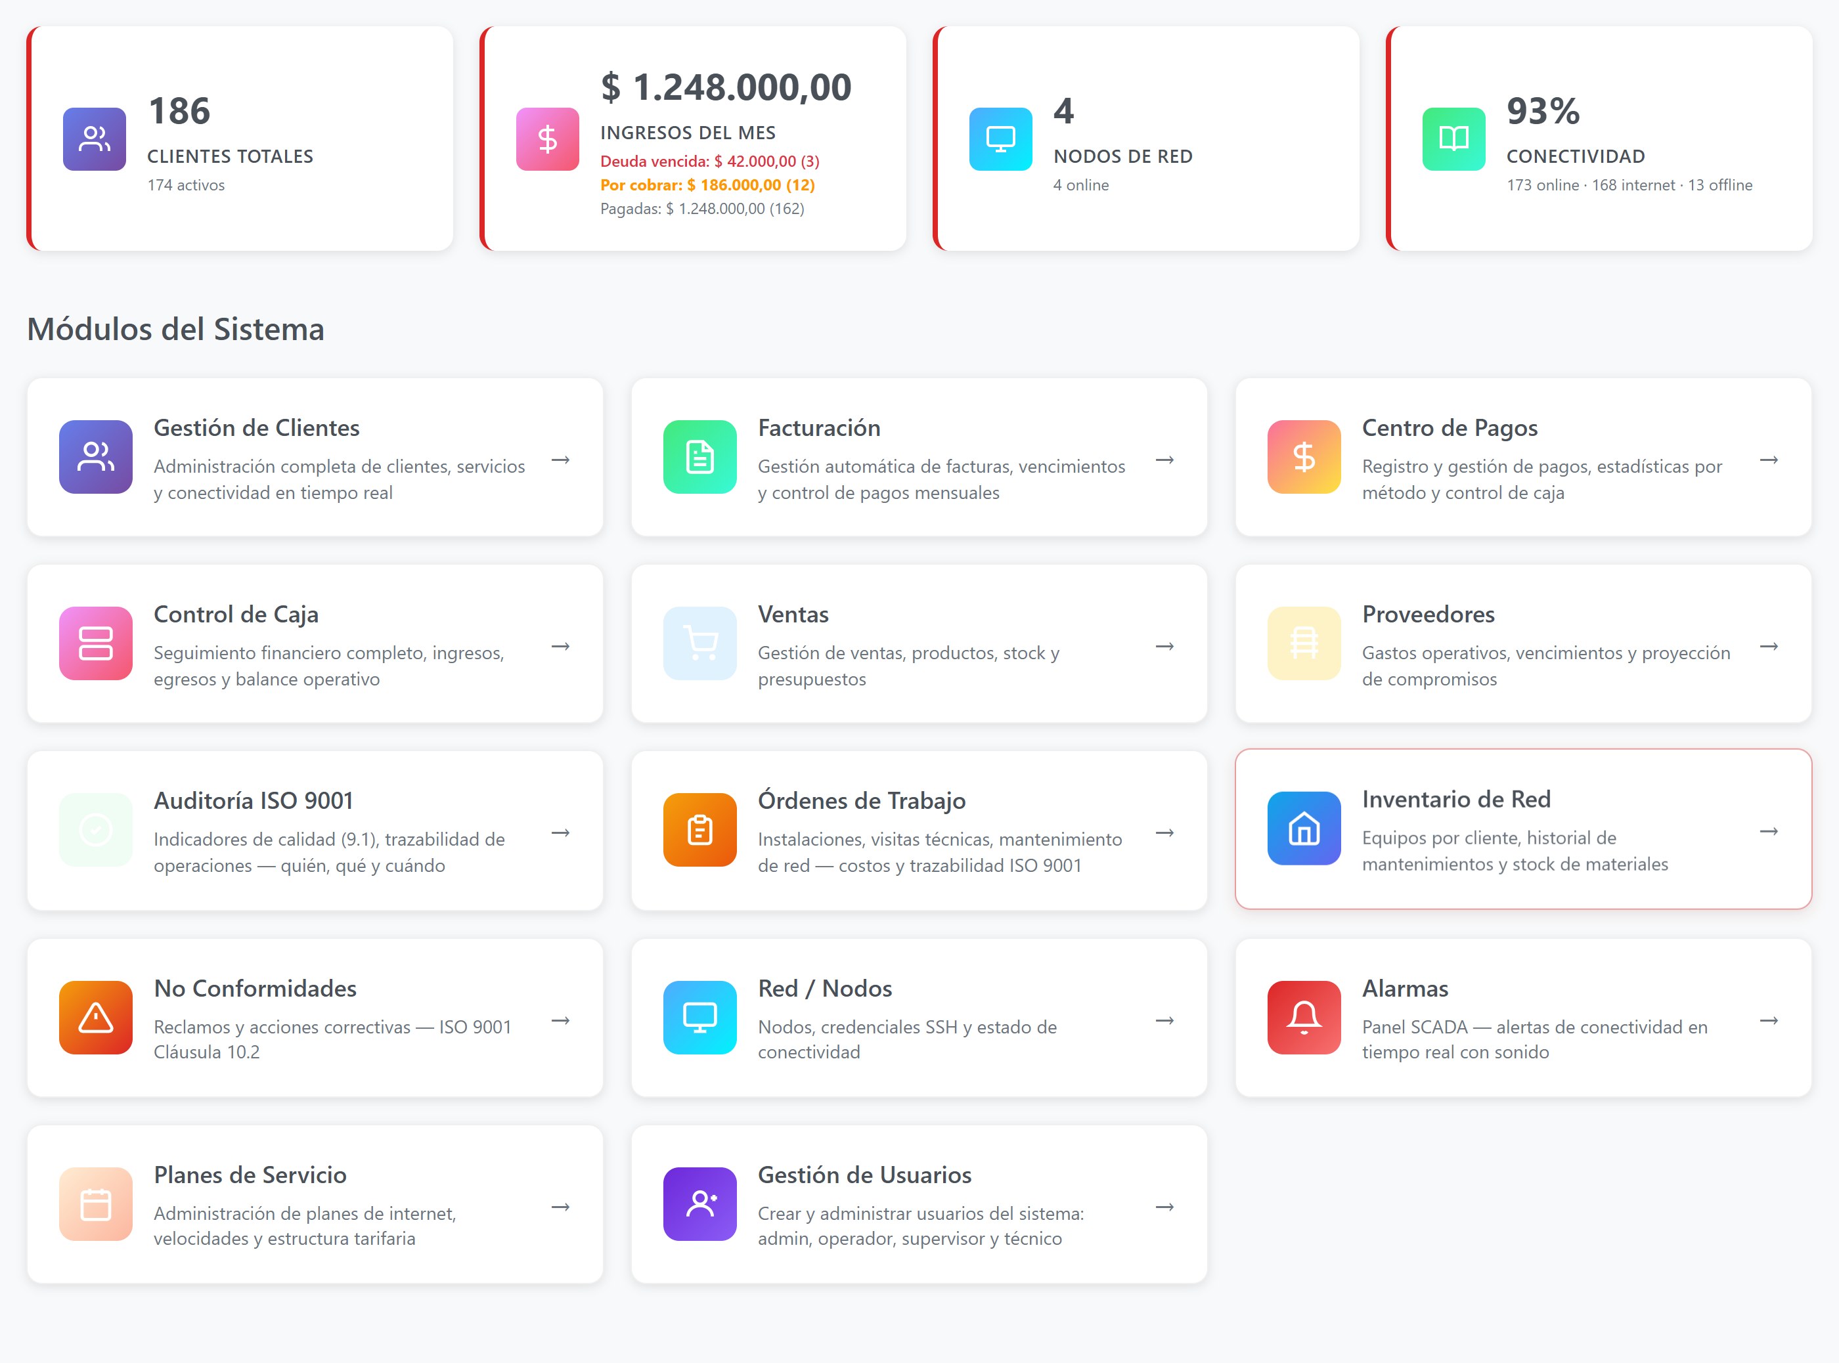Click the arrow on Gestión de Usuarios

point(1164,1207)
